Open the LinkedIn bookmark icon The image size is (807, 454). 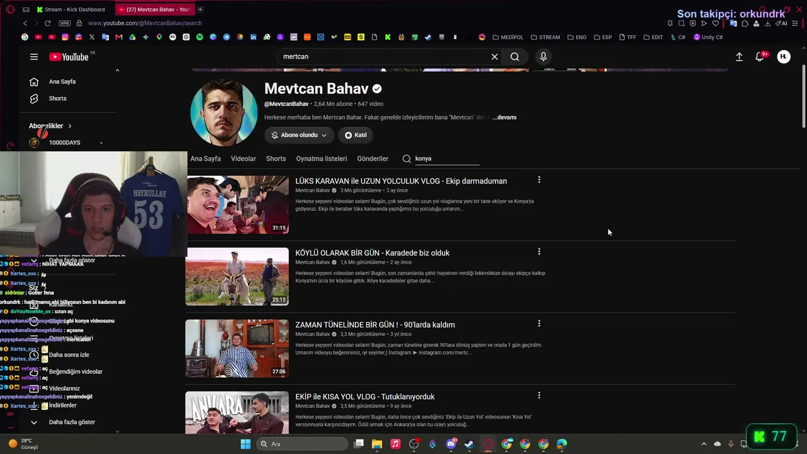pyautogui.click(x=253, y=37)
